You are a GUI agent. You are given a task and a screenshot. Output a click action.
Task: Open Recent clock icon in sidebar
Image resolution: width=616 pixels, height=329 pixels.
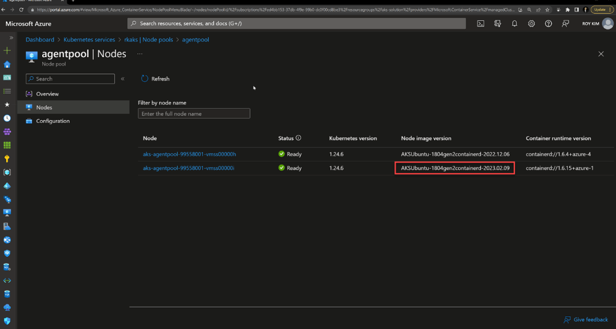pyautogui.click(x=7, y=118)
